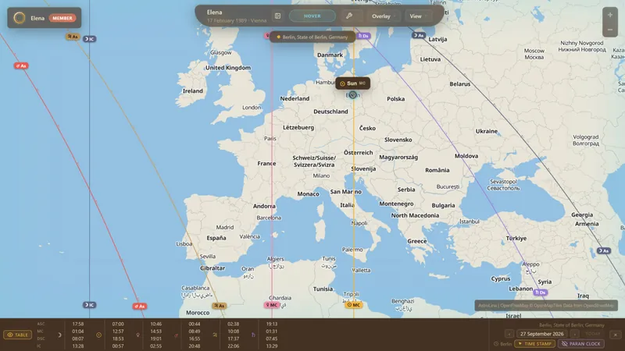Select the Jupiter glyph in the table
The width and height of the screenshot is (625, 351).
click(x=216, y=335)
